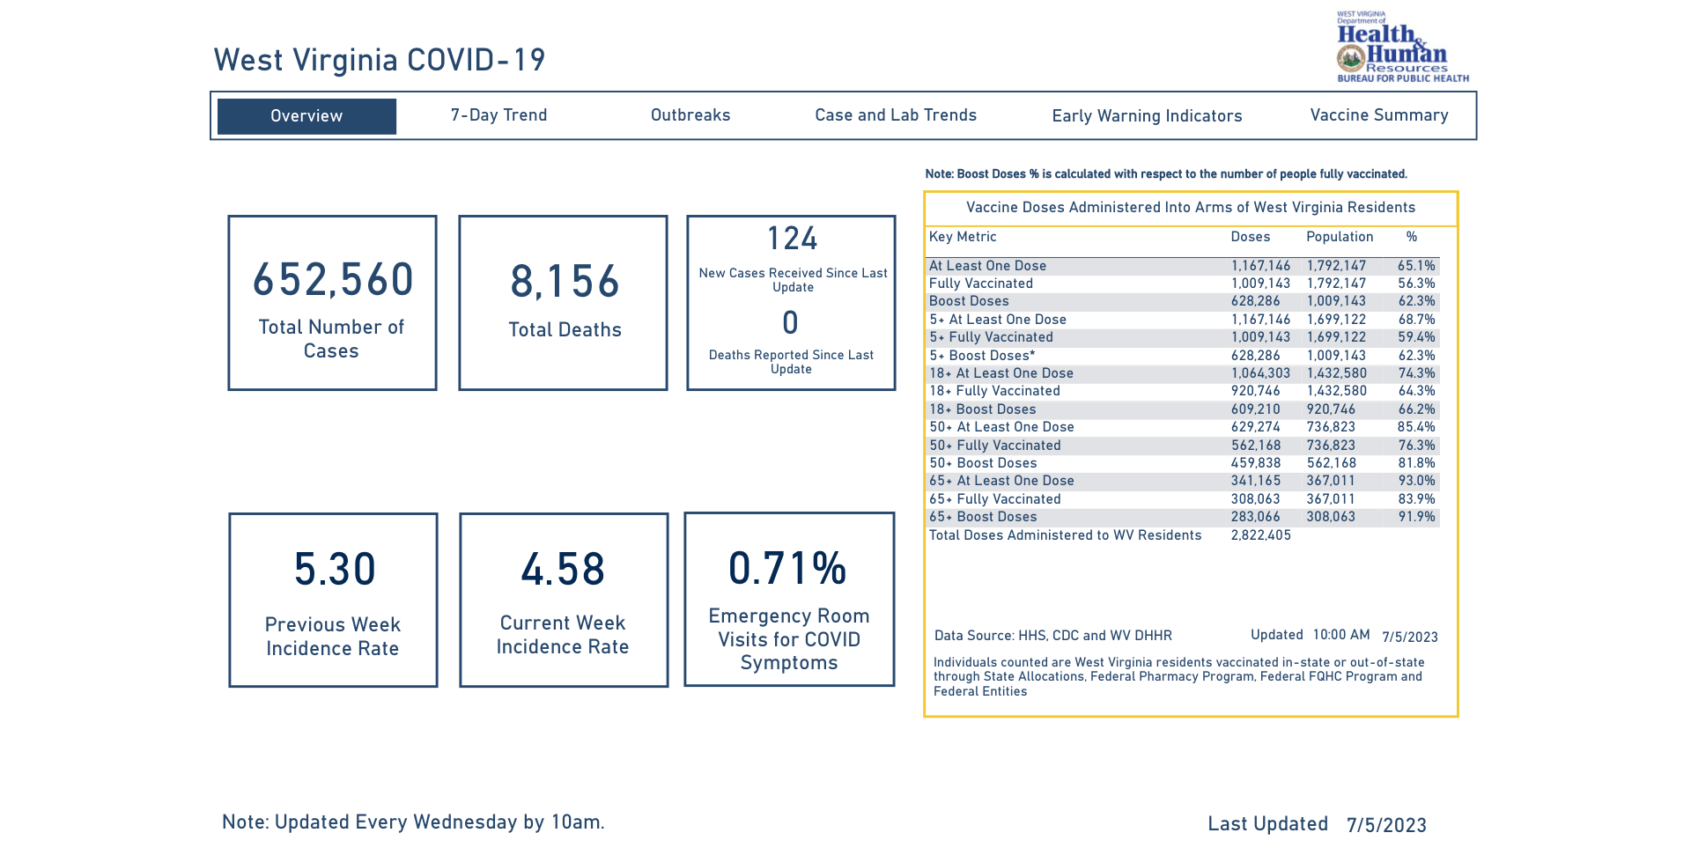Screen dimensions: 1691x855
Task: Select the 18+ At Least One Dose row
Action: click(x=1183, y=373)
